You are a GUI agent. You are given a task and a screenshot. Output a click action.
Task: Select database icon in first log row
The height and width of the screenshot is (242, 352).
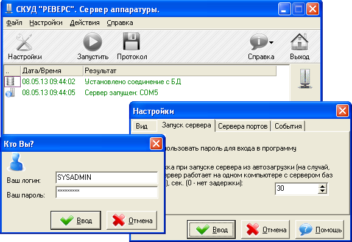pos(10,81)
